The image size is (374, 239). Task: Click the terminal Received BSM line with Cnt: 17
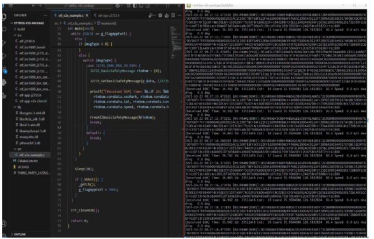pyautogui.click(x=276, y=156)
